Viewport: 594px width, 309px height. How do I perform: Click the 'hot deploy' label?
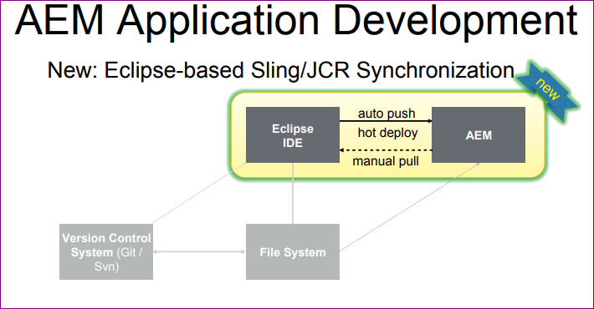tap(387, 133)
